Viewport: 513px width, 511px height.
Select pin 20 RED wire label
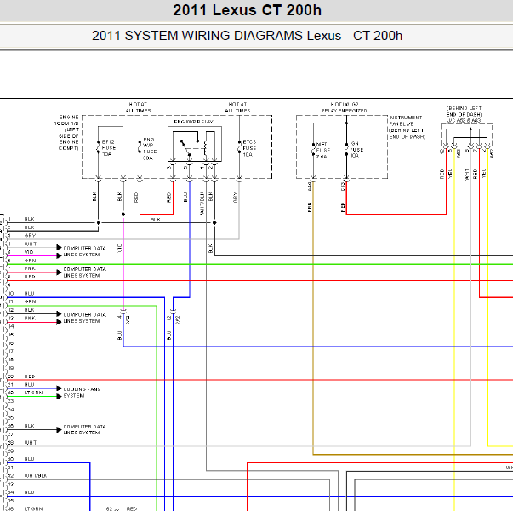click(30, 376)
